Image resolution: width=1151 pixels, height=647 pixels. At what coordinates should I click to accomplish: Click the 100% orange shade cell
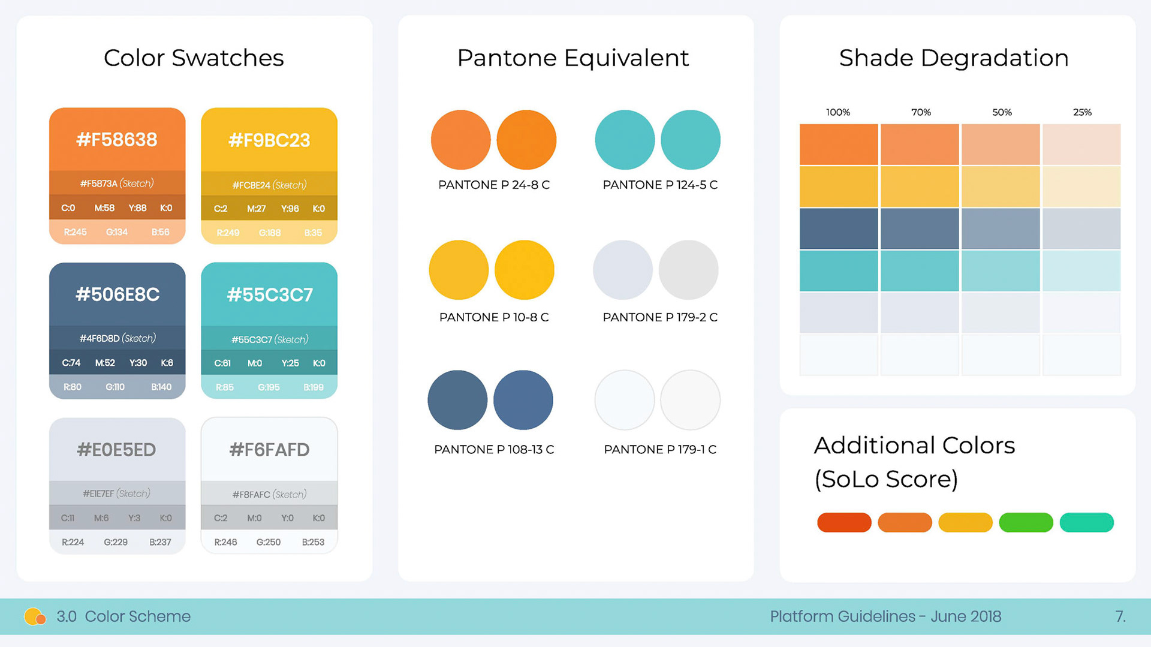pyautogui.click(x=839, y=145)
